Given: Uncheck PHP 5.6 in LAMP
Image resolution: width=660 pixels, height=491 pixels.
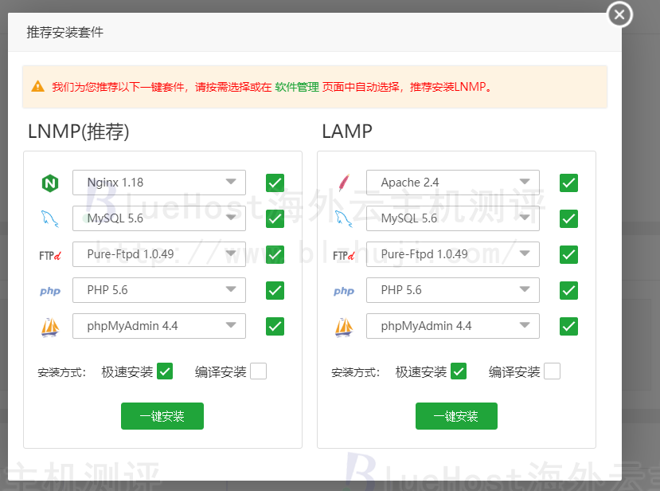Looking at the screenshot, I should click(568, 290).
